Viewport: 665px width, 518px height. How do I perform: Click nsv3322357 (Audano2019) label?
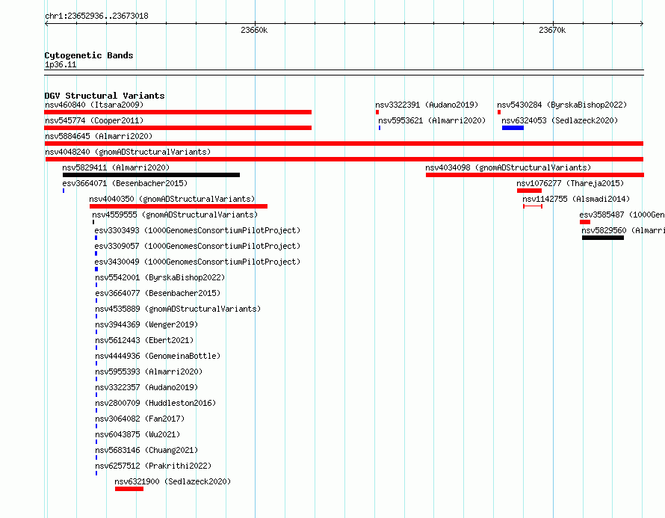click(146, 387)
